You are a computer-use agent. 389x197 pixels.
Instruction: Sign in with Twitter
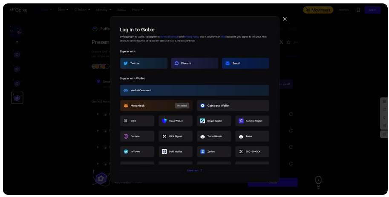[x=144, y=64]
